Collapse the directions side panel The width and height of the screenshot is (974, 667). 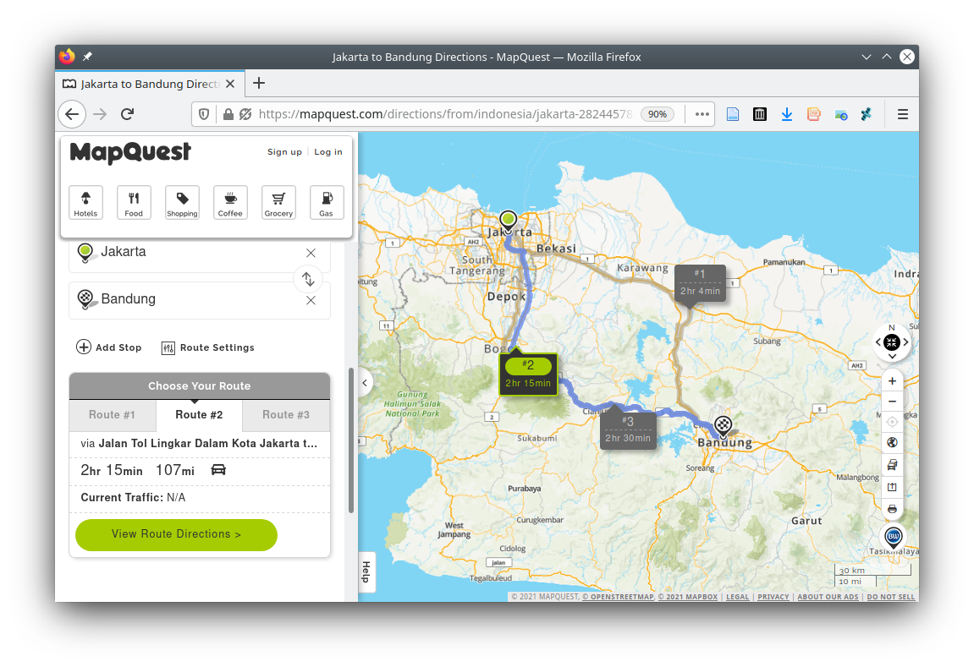click(366, 383)
